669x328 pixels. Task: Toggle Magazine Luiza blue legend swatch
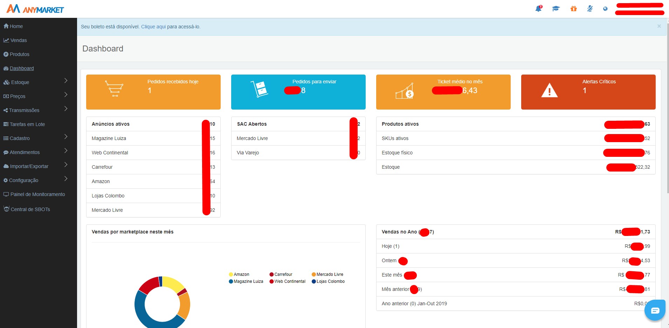[231, 281]
